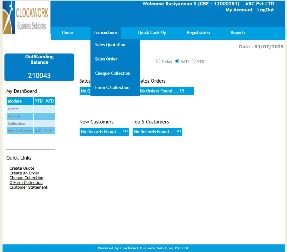Open Sales Quotation from Transactions menu
Image resolution: width=287 pixels, height=252 pixels.
110,45
